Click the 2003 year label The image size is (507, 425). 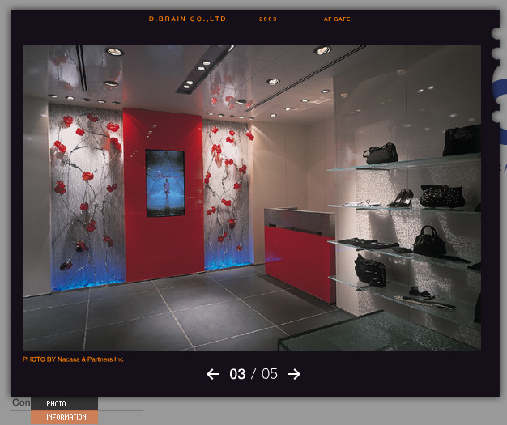(x=268, y=19)
